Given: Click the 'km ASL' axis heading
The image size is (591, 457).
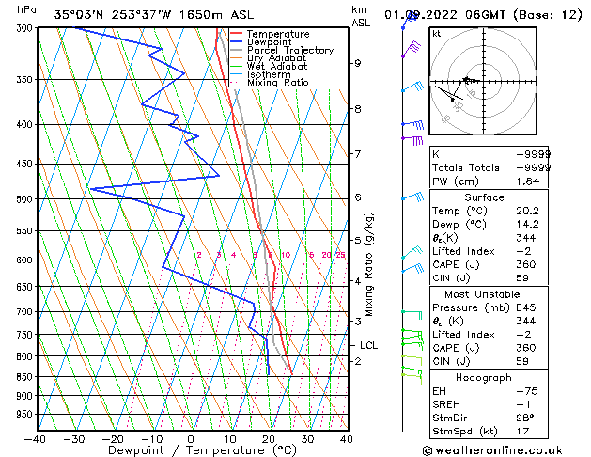Looking at the screenshot, I should coord(361,16).
